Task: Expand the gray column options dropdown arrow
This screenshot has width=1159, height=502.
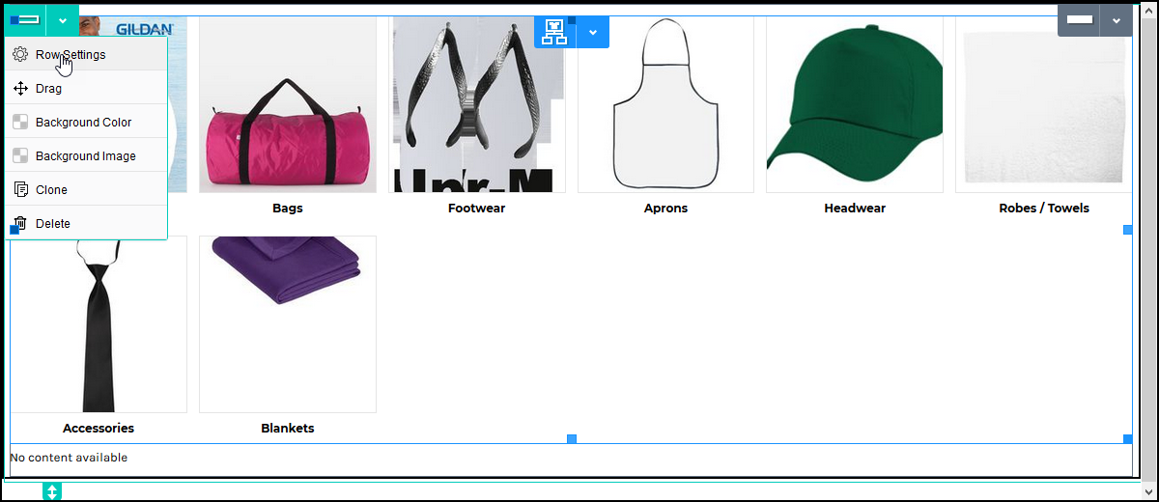Action: 1117,19
